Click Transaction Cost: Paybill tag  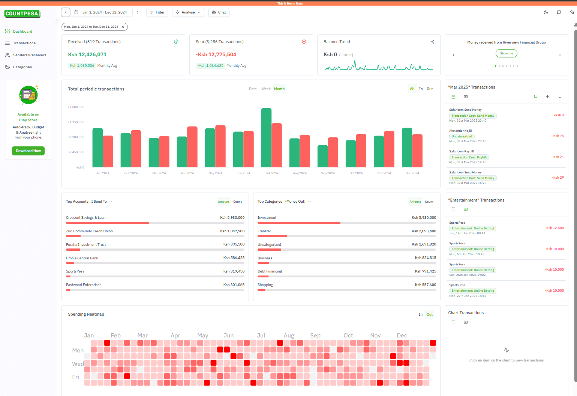[469, 158]
